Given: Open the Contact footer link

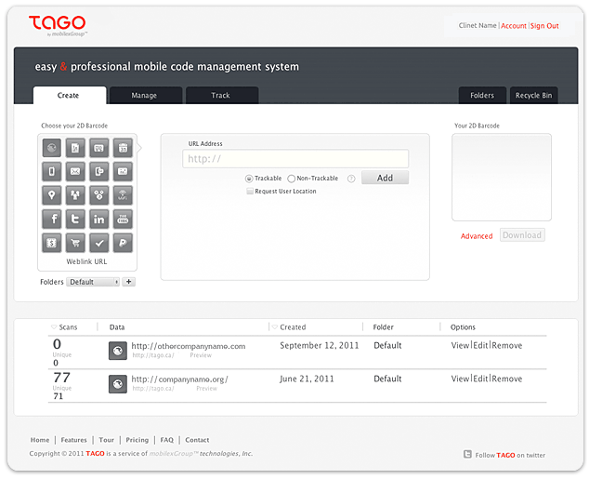Looking at the screenshot, I should (x=197, y=440).
